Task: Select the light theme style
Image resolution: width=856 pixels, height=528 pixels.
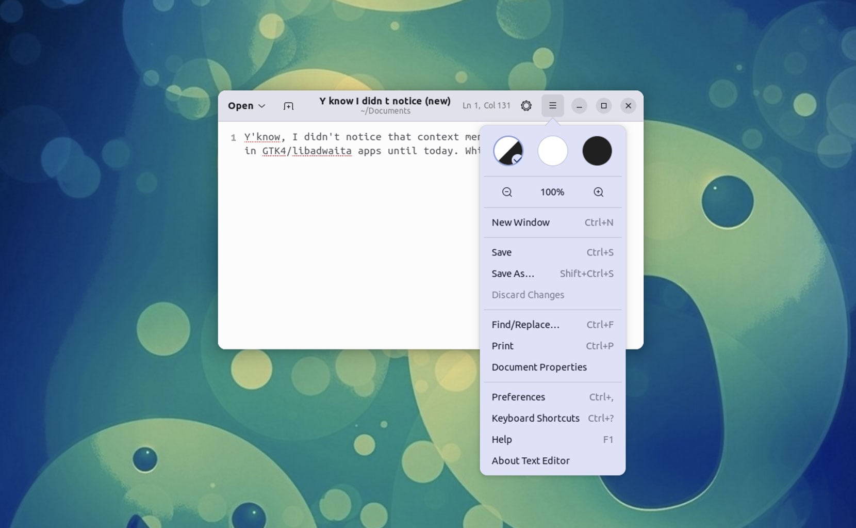Action: (x=552, y=151)
